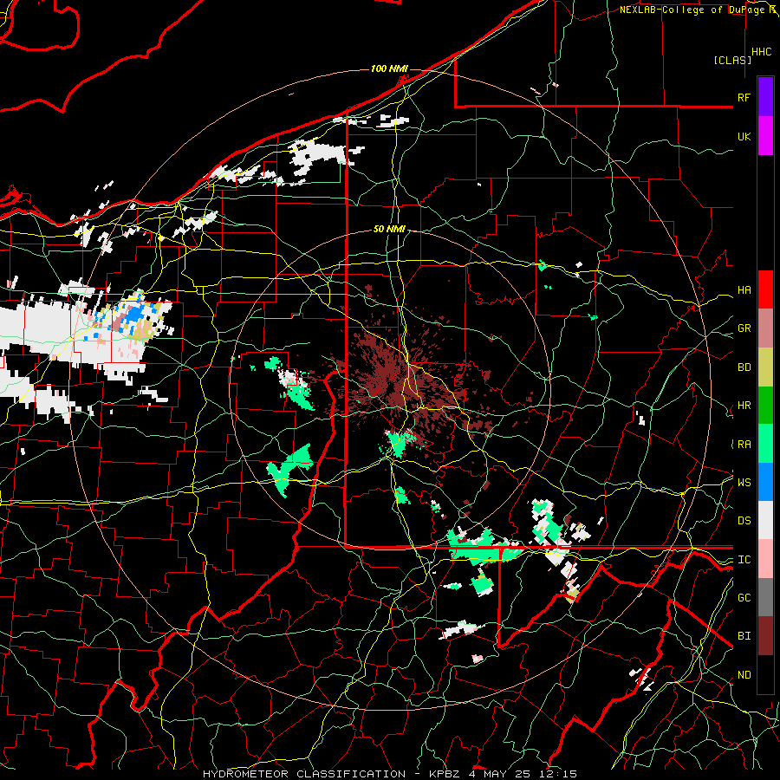Click the HHC product code label

[x=761, y=52]
